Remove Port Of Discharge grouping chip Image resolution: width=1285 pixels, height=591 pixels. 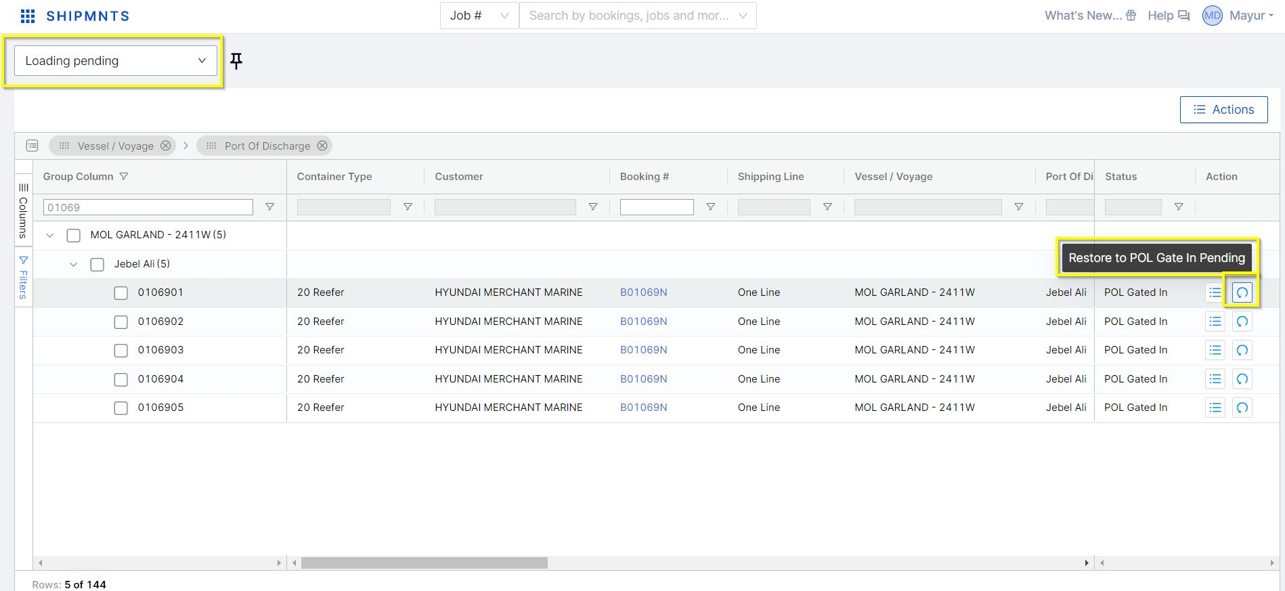[322, 146]
